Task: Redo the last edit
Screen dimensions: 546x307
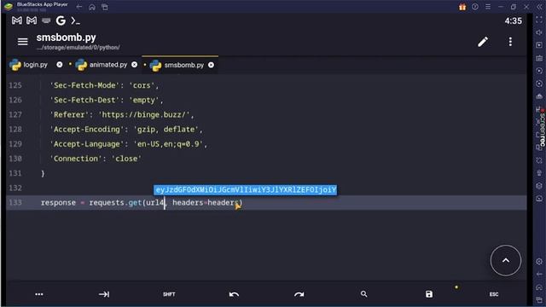Action: pyautogui.click(x=299, y=294)
